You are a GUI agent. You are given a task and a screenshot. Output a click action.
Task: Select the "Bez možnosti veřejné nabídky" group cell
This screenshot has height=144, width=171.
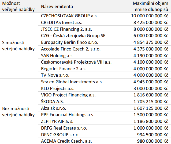(x=18, y=112)
